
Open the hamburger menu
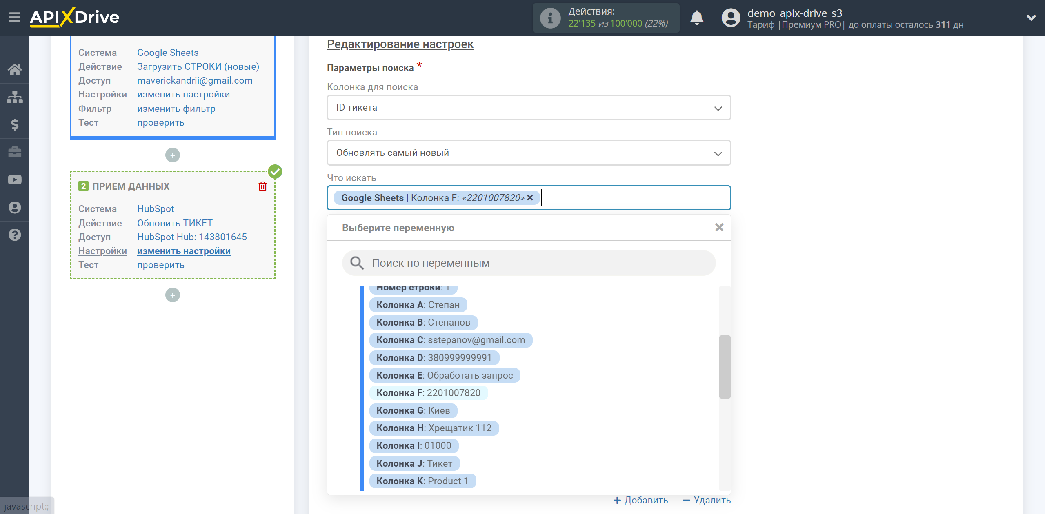(x=15, y=18)
